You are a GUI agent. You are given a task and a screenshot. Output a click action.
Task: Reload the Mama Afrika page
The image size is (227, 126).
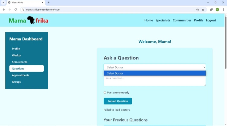pos(15,9)
